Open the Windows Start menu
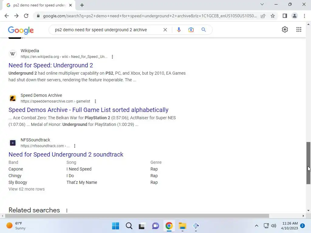Viewport: 311px width, 233px height. click(x=115, y=226)
